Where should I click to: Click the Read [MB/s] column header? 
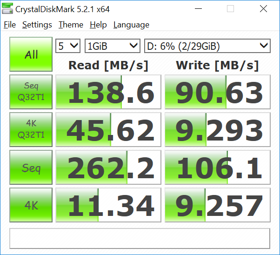click(108, 66)
